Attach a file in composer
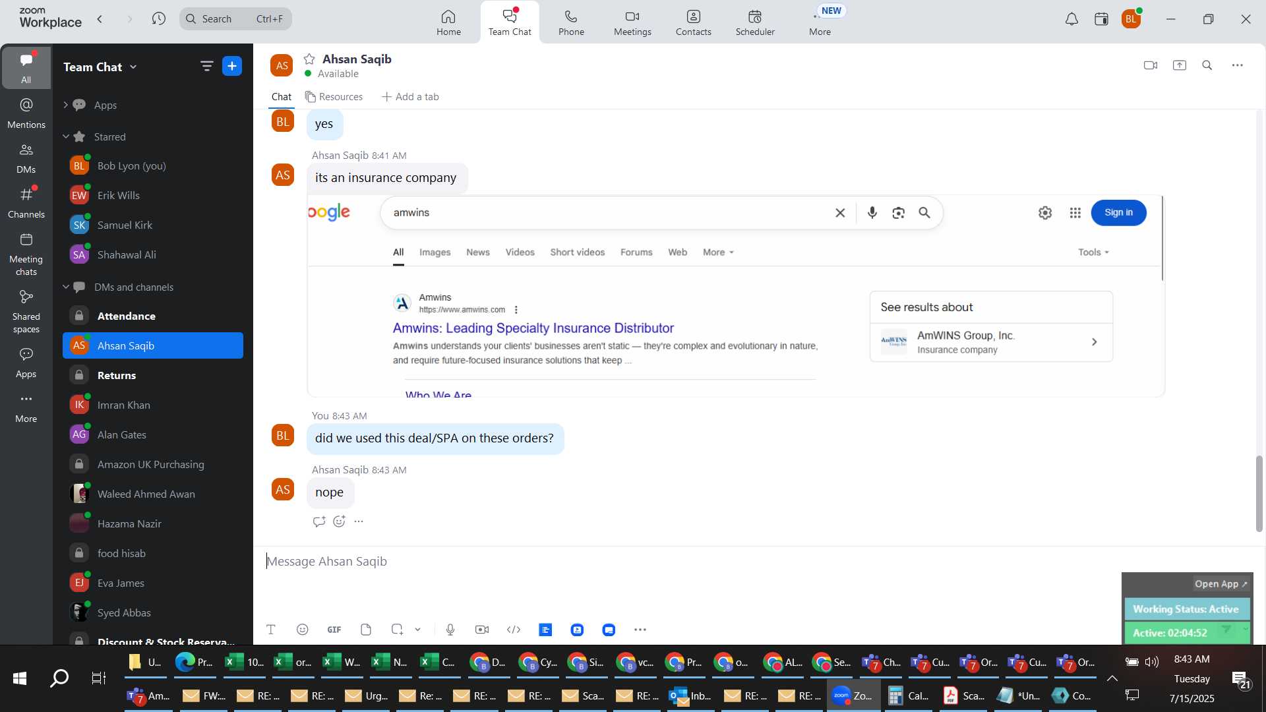The height and width of the screenshot is (712, 1266). coord(366,630)
